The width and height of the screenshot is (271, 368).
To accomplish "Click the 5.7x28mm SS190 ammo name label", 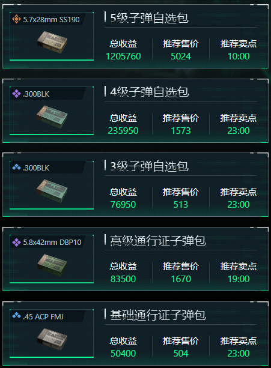I will (x=51, y=19).
